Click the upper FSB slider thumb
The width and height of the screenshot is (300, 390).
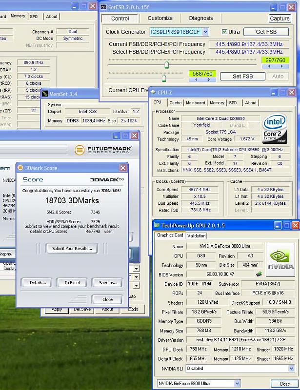click(x=166, y=65)
